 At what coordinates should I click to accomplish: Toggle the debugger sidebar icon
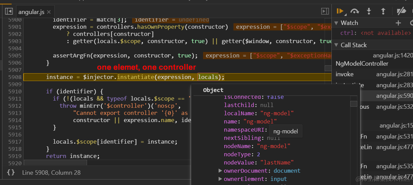coord(325,12)
